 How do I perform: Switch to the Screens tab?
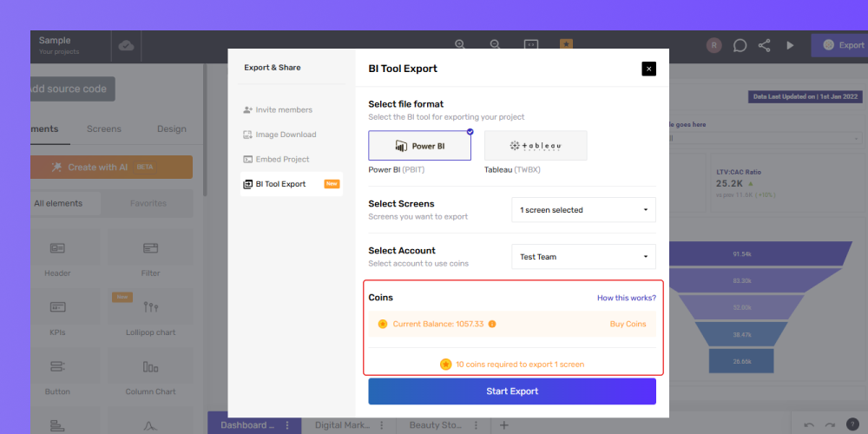[104, 129]
